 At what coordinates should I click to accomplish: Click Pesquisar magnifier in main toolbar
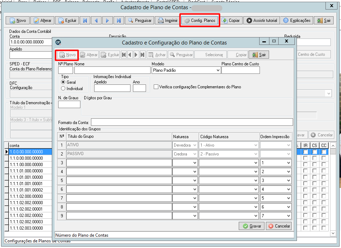click(140, 20)
